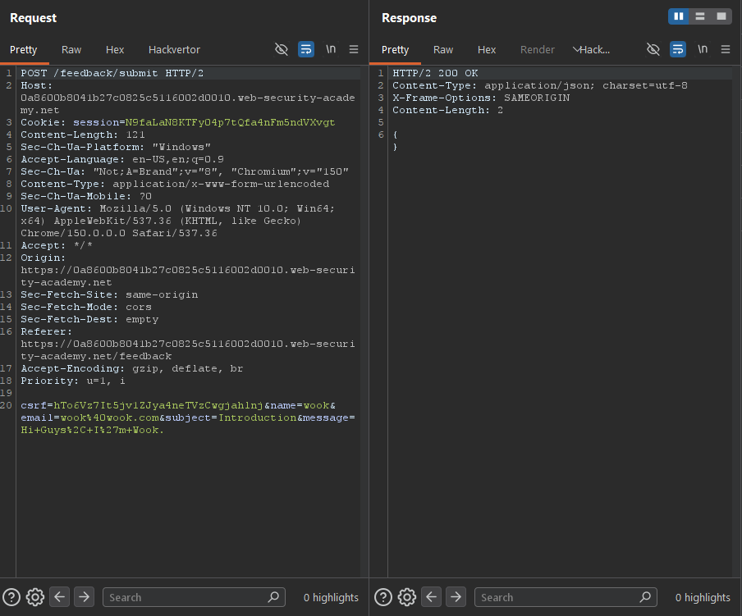This screenshot has height=616, width=742.
Task: Switch to tabbed combined layout view
Action: 721,16
